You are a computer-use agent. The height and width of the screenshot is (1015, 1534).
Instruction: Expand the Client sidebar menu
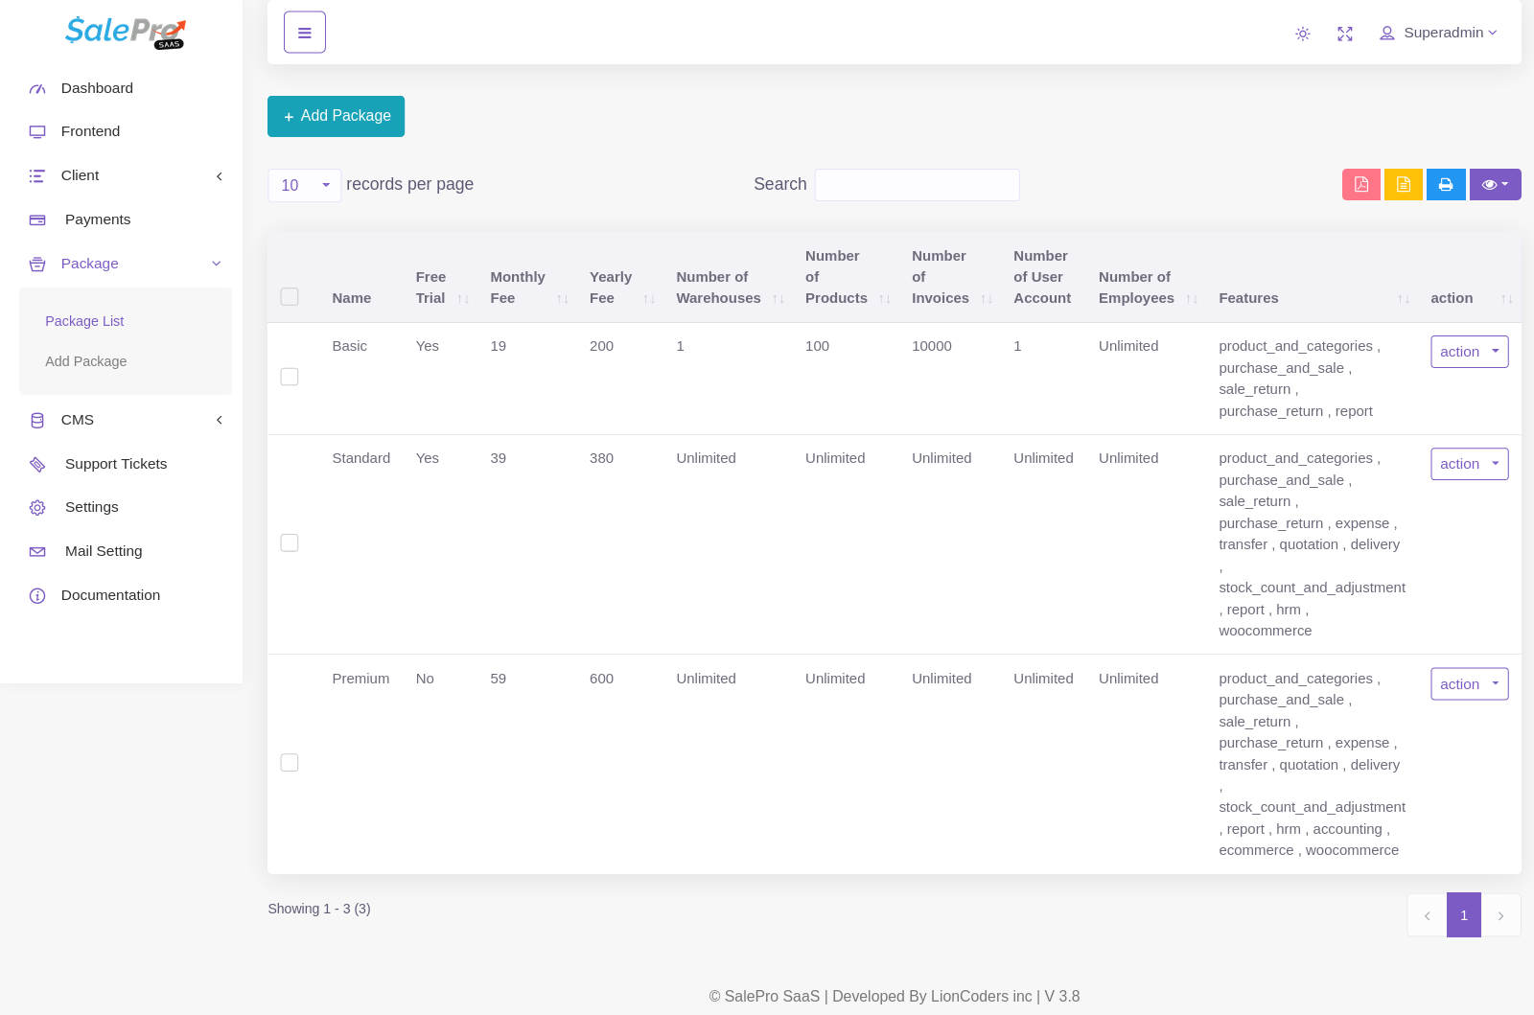click(x=125, y=175)
